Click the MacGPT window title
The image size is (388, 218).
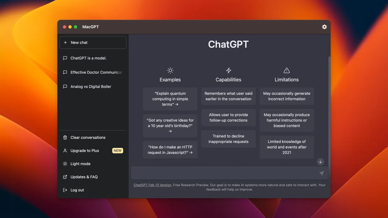pos(91,27)
